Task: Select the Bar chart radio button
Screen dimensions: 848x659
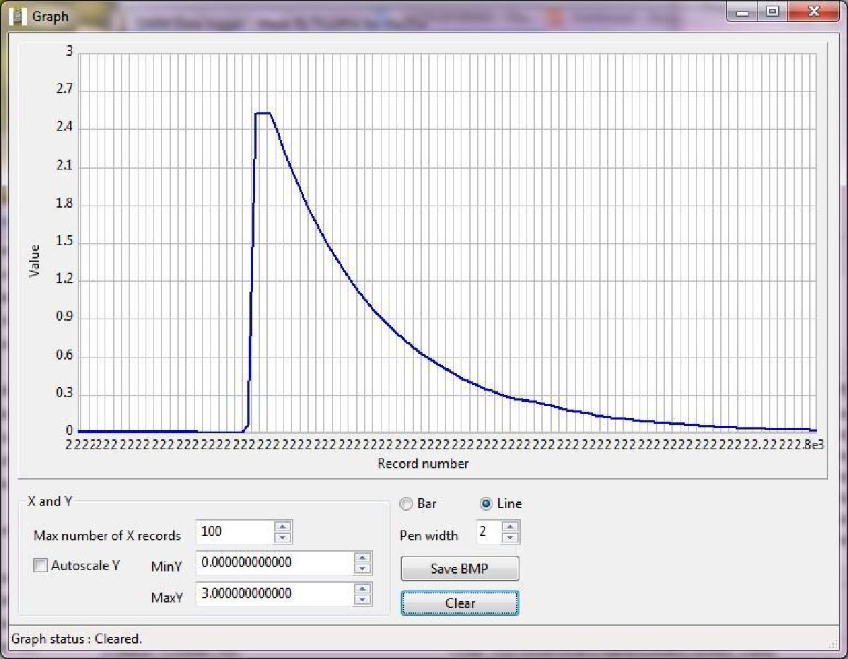Action: (x=406, y=504)
